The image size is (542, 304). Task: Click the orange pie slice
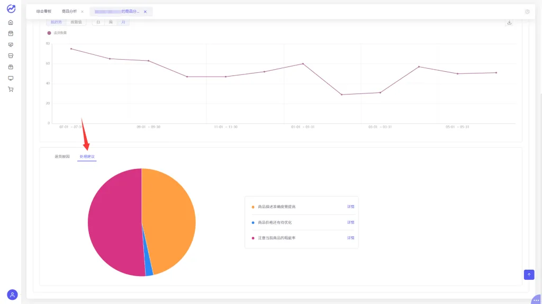click(169, 221)
